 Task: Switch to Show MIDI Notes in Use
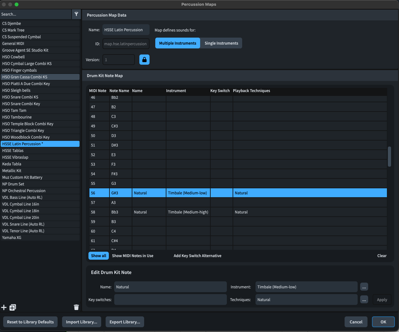(x=133, y=256)
